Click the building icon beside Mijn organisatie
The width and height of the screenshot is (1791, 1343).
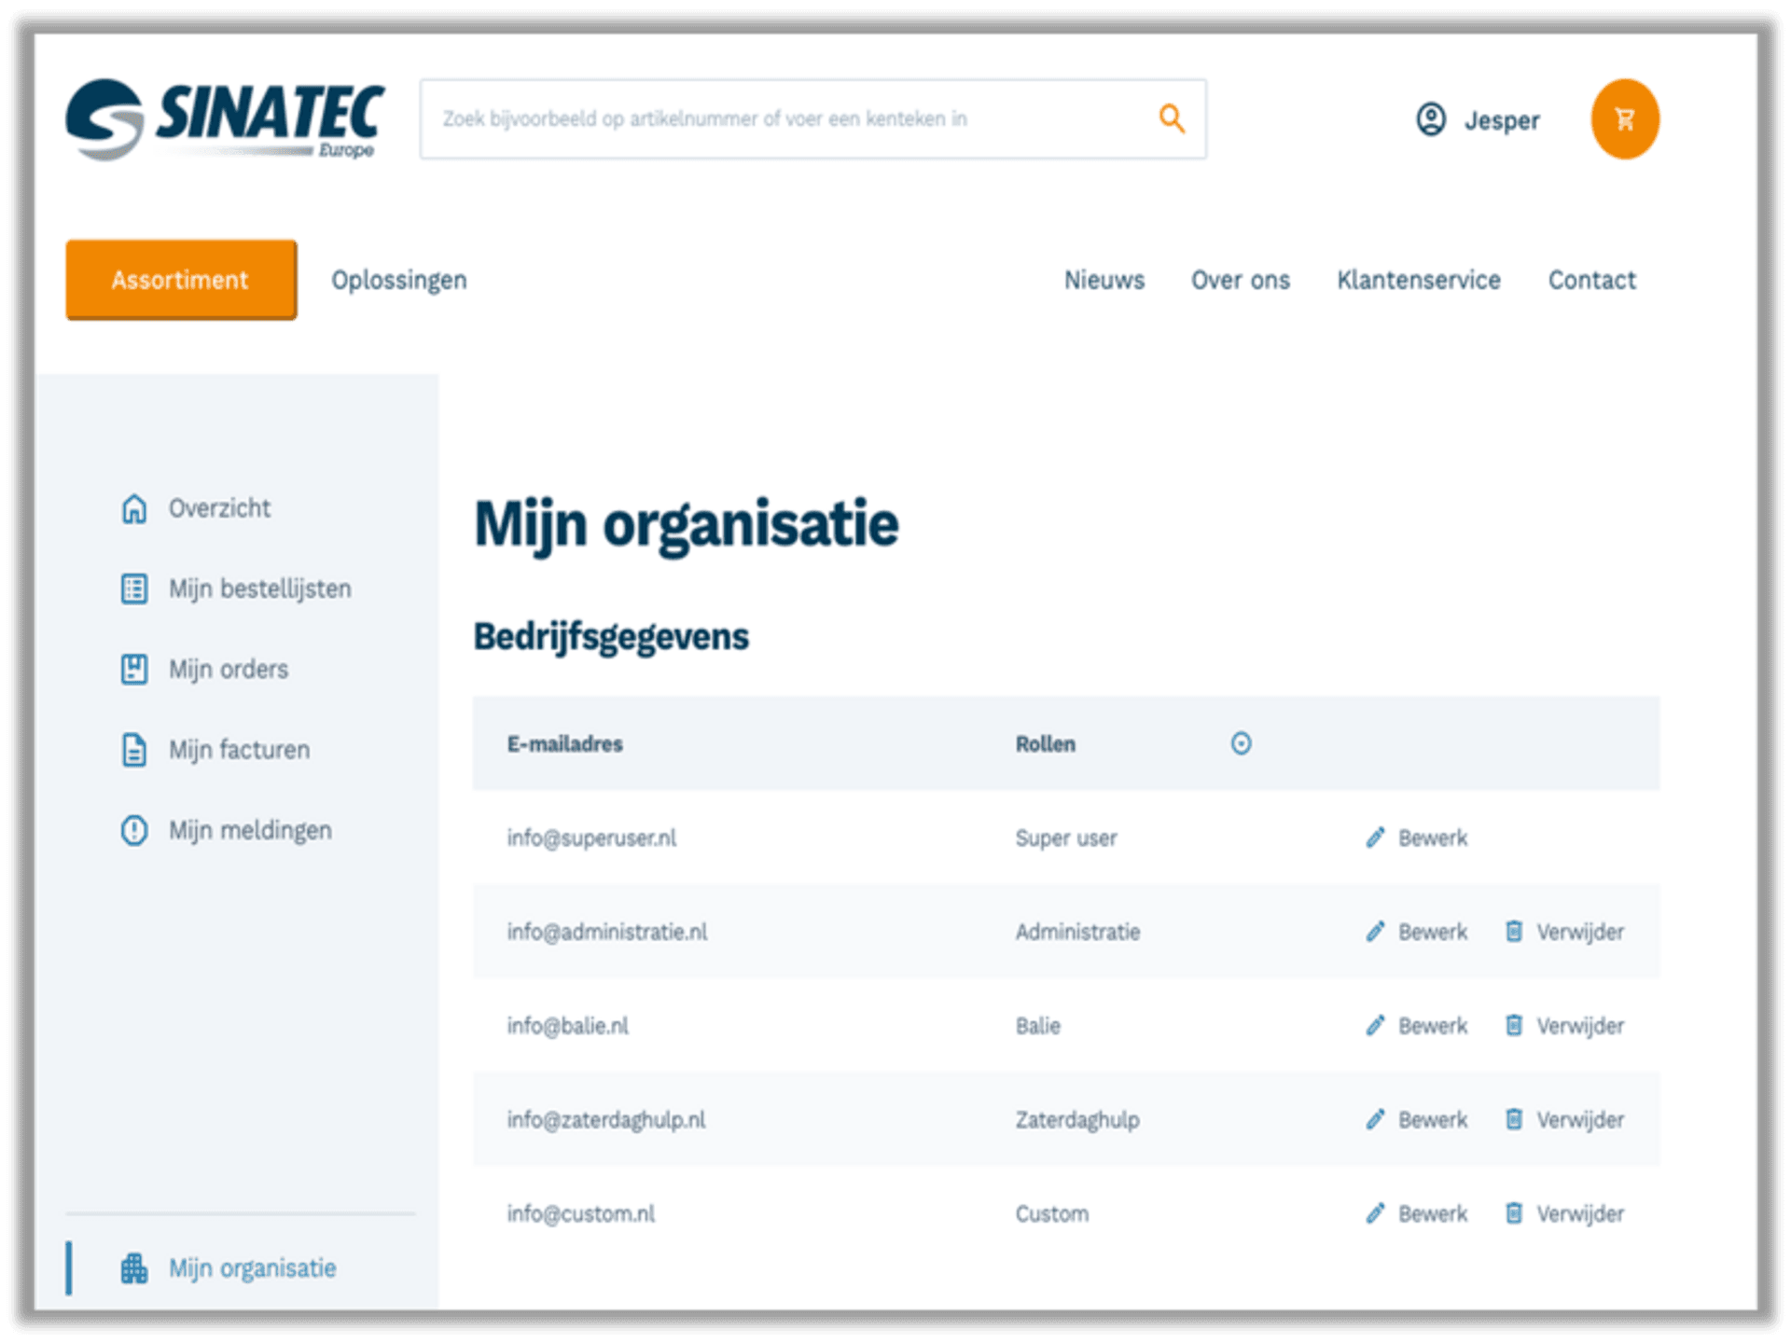pos(134,1268)
